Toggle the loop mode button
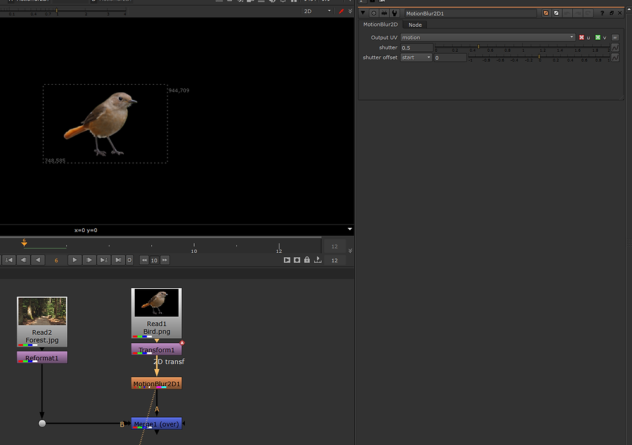The height and width of the screenshot is (445, 632). pos(130,260)
